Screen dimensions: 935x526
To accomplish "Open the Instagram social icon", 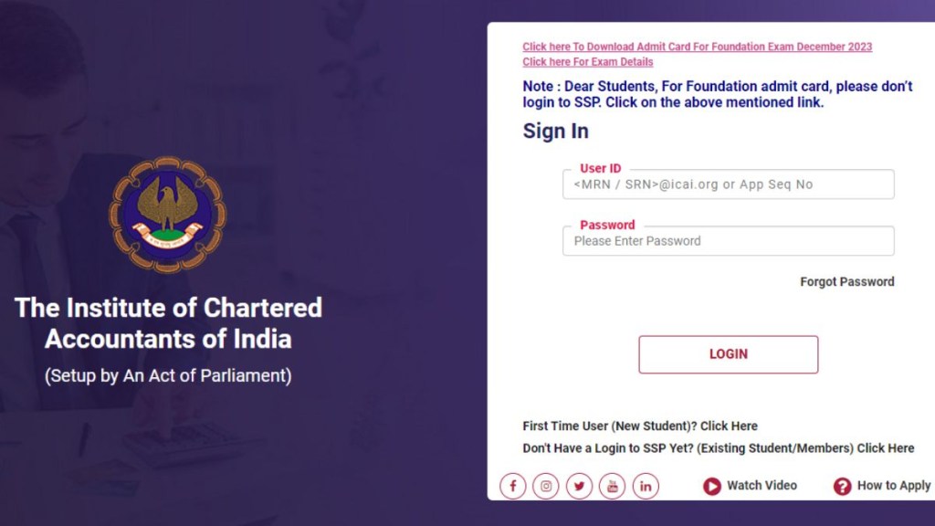I will [x=546, y=486].
